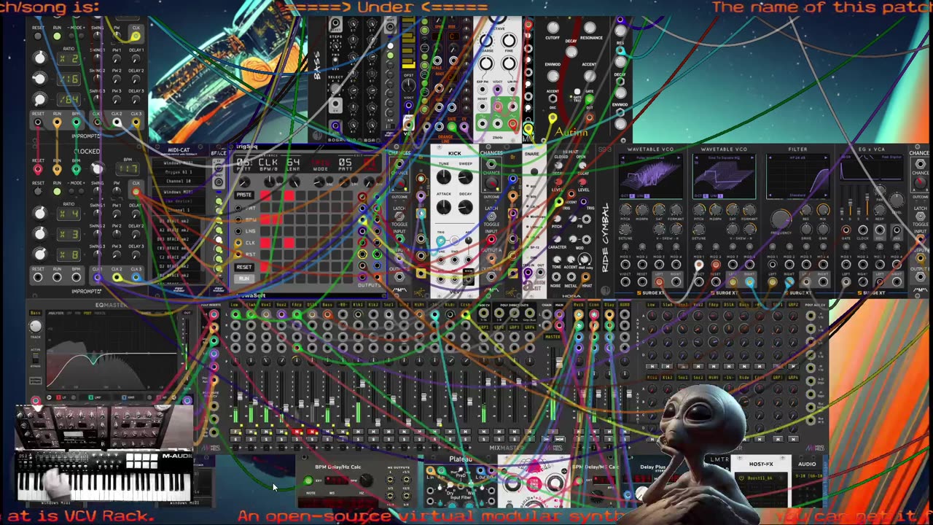Click the BPM knob on the lower Clocked module
The image size is (933, 525).
(96, 168)
